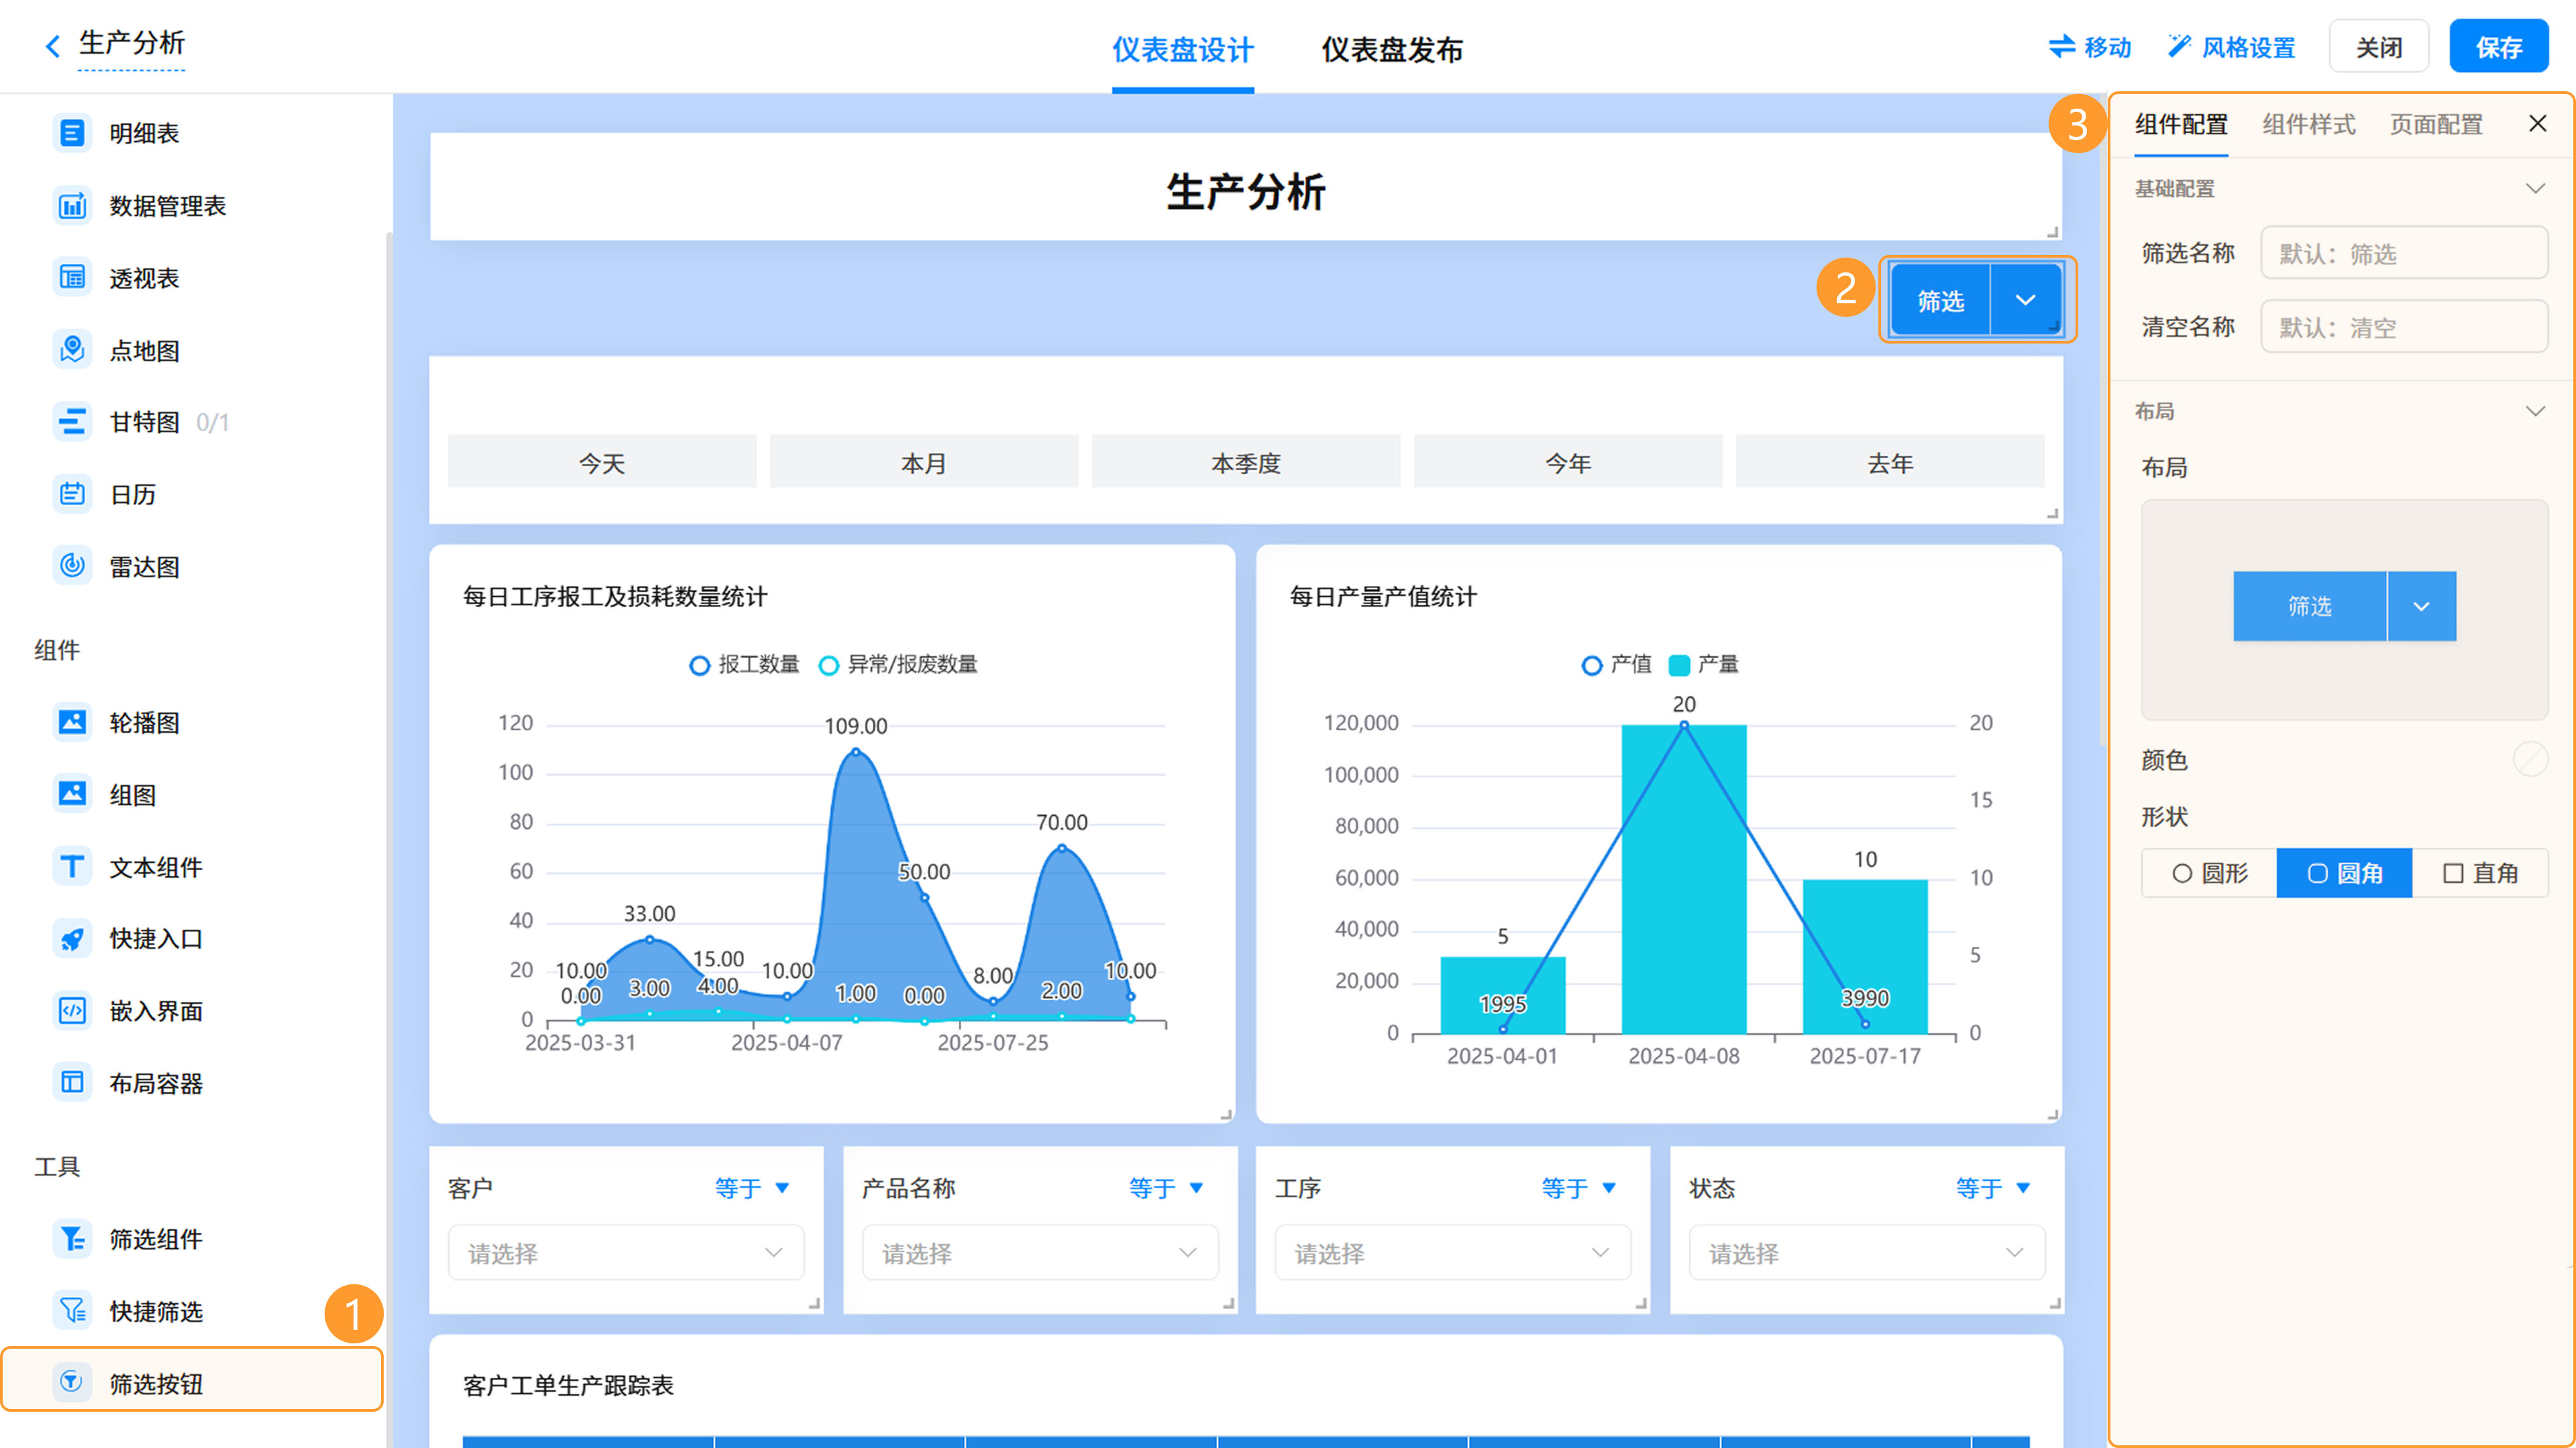Toggle 异常/报废数量 legend series
This screenshot has width=2576, height=1448.
click(898, 664)
